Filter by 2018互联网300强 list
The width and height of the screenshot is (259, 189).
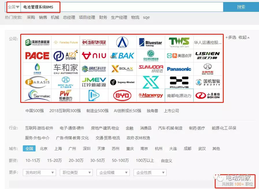coord(65,111)
